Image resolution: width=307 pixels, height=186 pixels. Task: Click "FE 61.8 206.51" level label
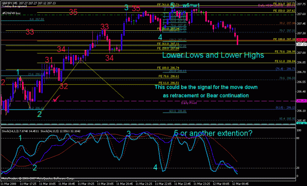tap(169, 83)
